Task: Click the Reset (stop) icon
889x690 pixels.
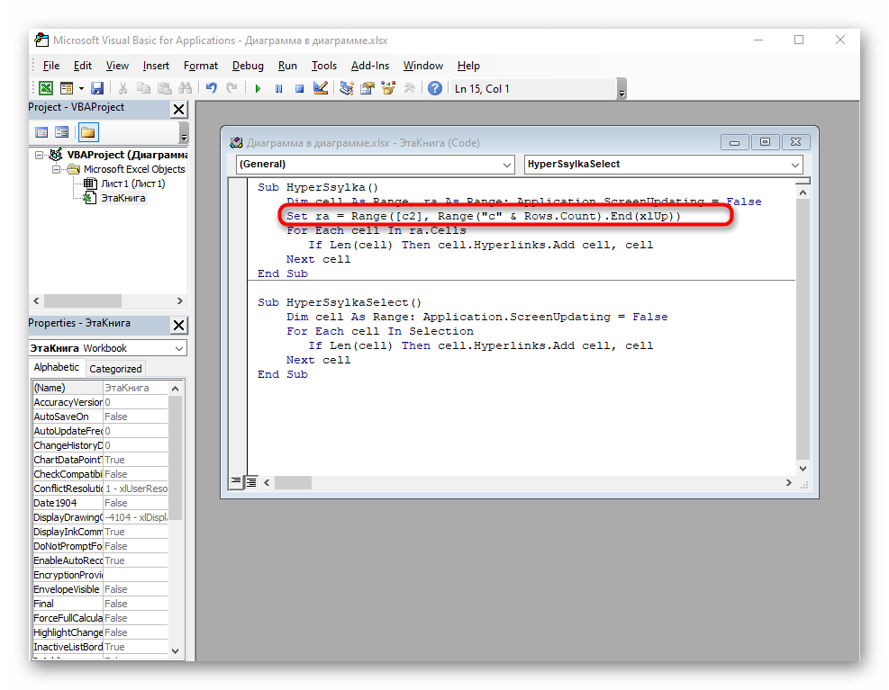Action: click(x=299, y=88)
